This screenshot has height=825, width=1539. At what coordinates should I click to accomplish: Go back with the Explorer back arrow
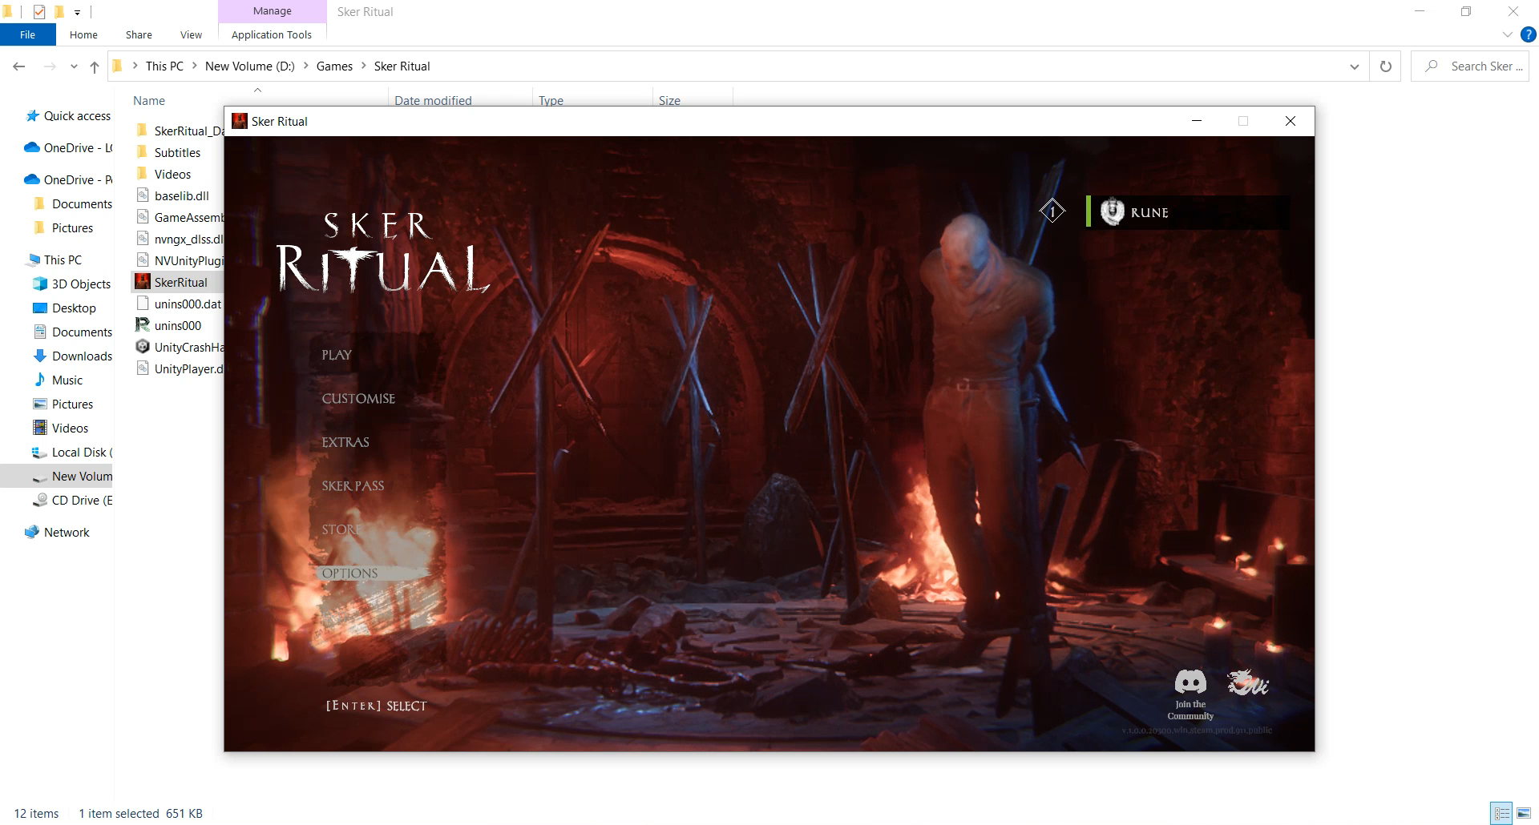point(19,66)
